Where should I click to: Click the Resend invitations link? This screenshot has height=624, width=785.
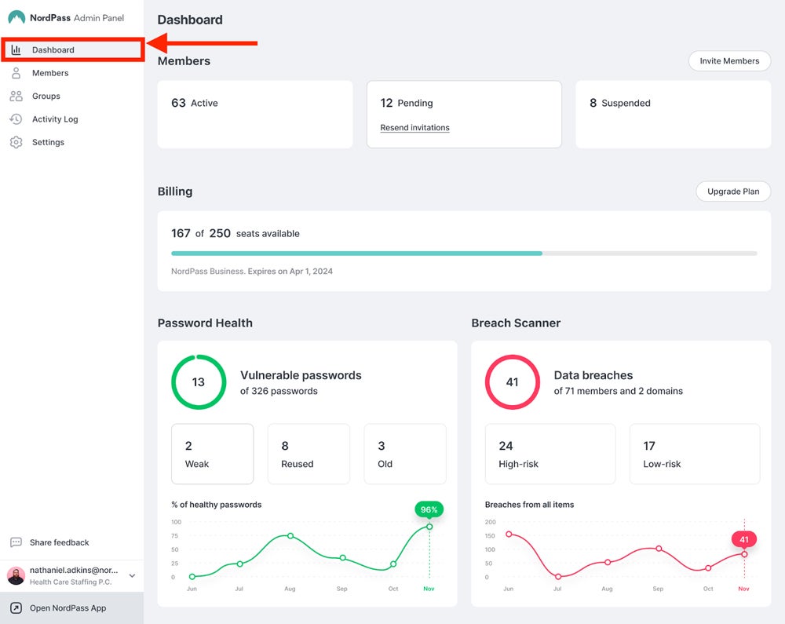[x=414, y=128]
